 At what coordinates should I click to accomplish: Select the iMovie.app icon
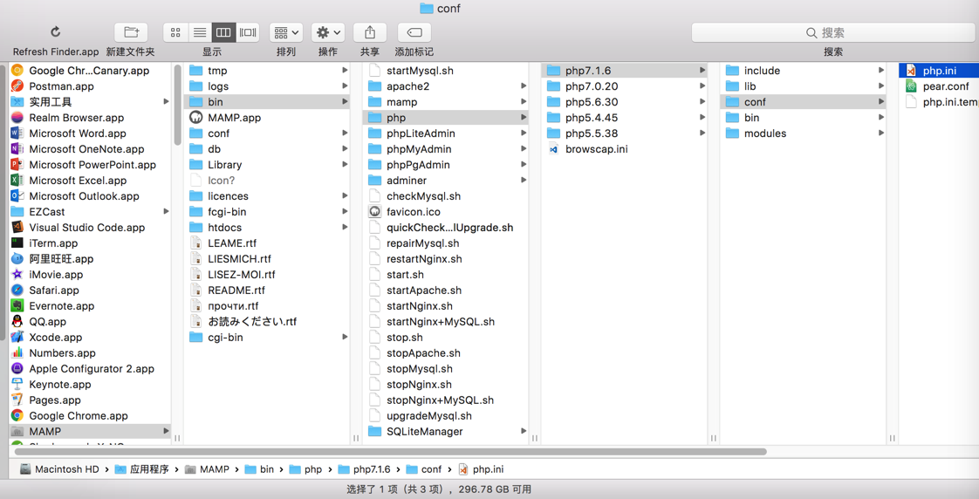point(17,274)
